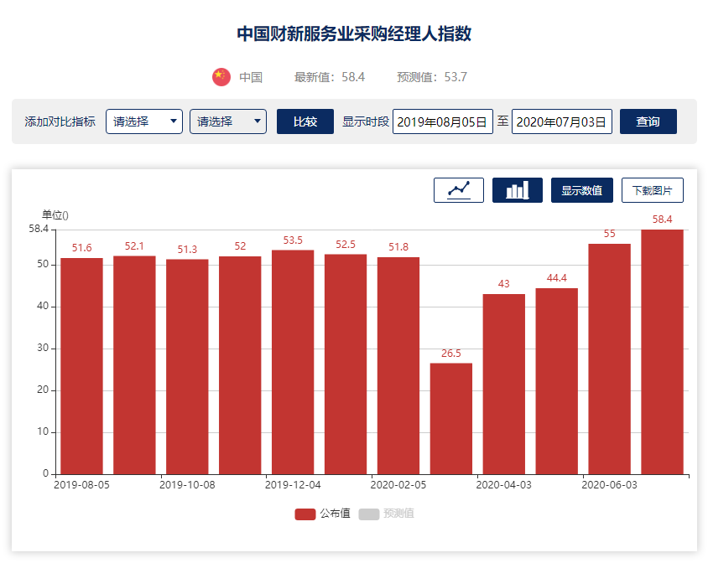Screen dimensions: 708x563
Task: Select the bar labeled 55
Action: pos(610,359)
